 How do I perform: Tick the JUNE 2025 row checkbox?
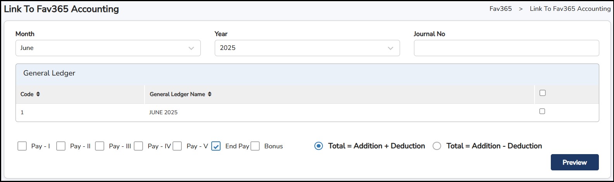tap(542, 112)
